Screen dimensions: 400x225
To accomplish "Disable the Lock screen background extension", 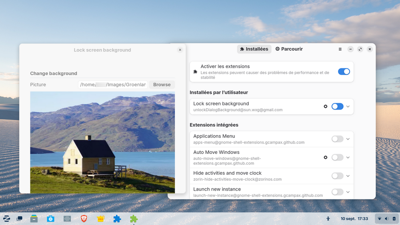I will tap(337, 106).
